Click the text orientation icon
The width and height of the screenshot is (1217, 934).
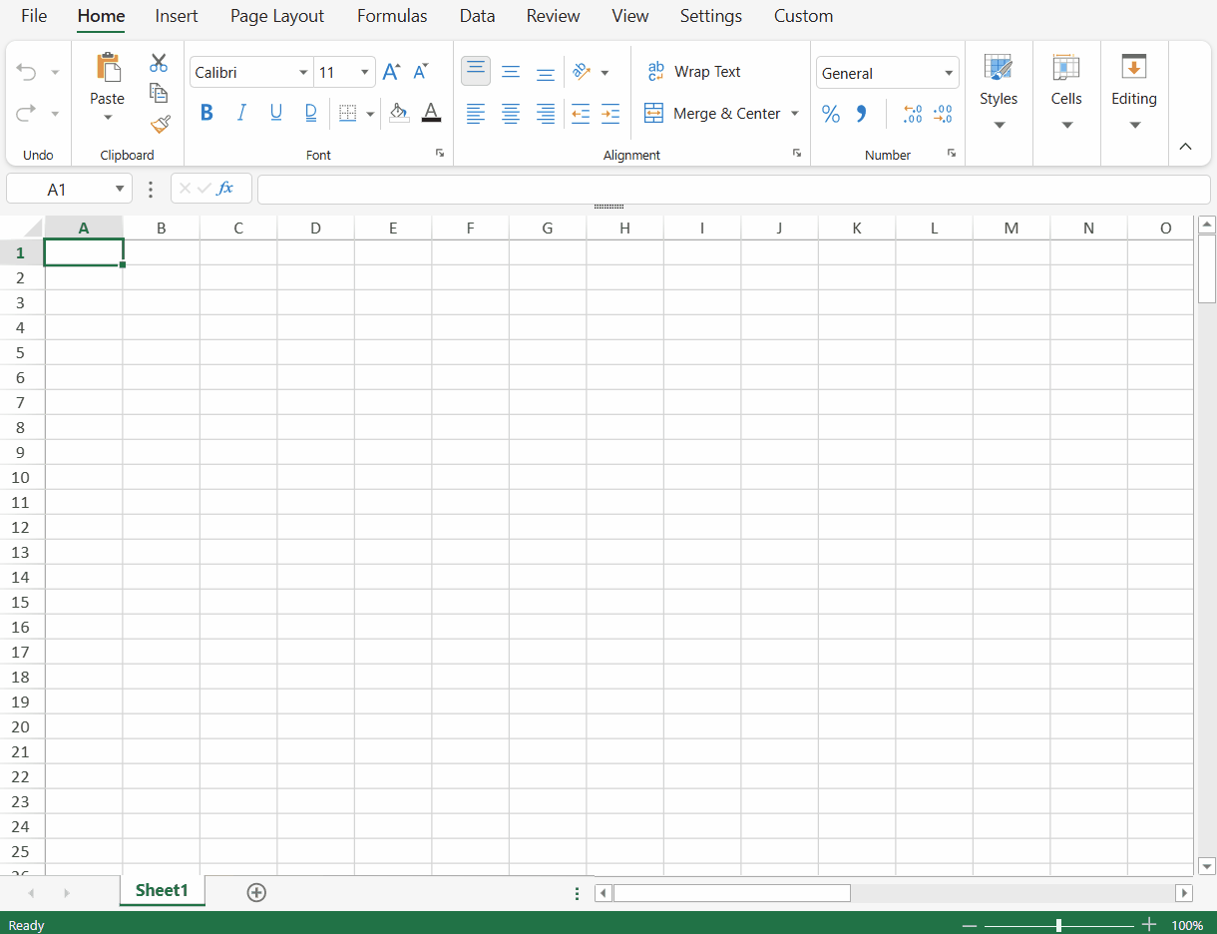coord(581,72)
